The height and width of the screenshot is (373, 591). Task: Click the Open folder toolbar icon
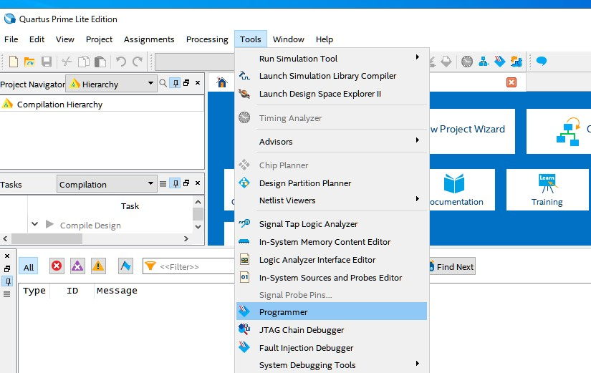coord(29,62)
